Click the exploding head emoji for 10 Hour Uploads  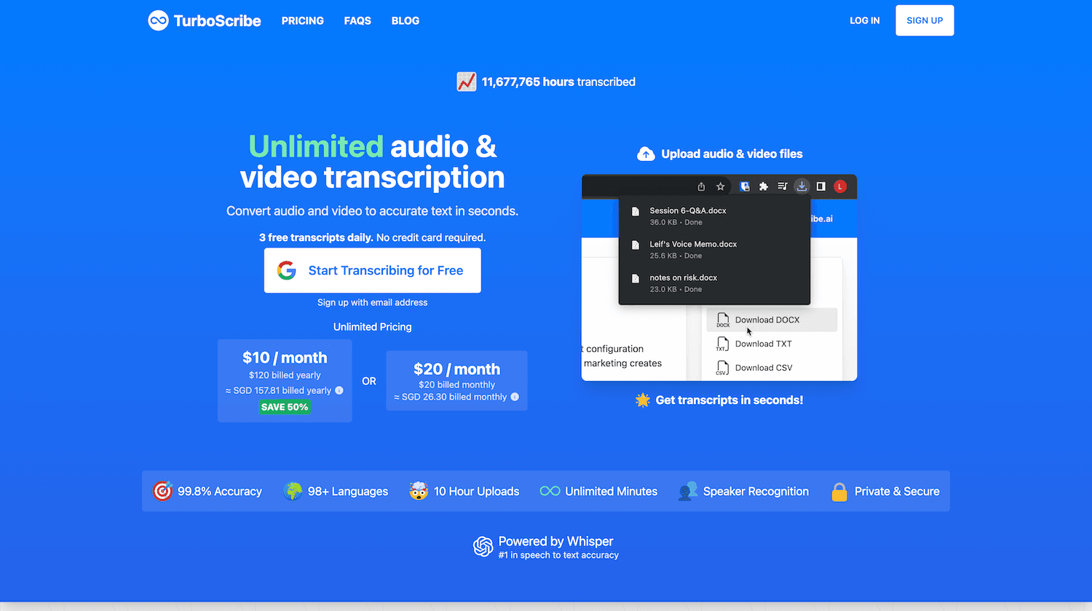point(419,491)
